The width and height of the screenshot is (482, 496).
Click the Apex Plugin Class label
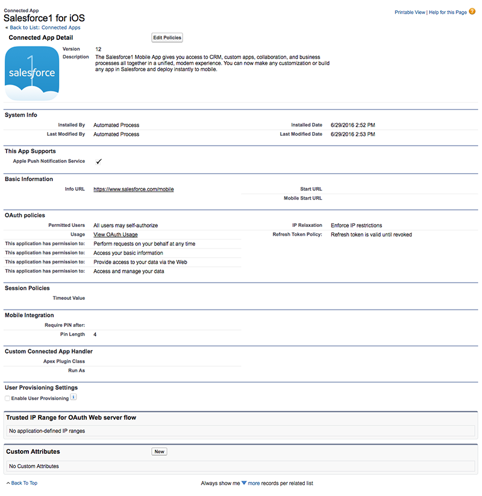(64, 361)
